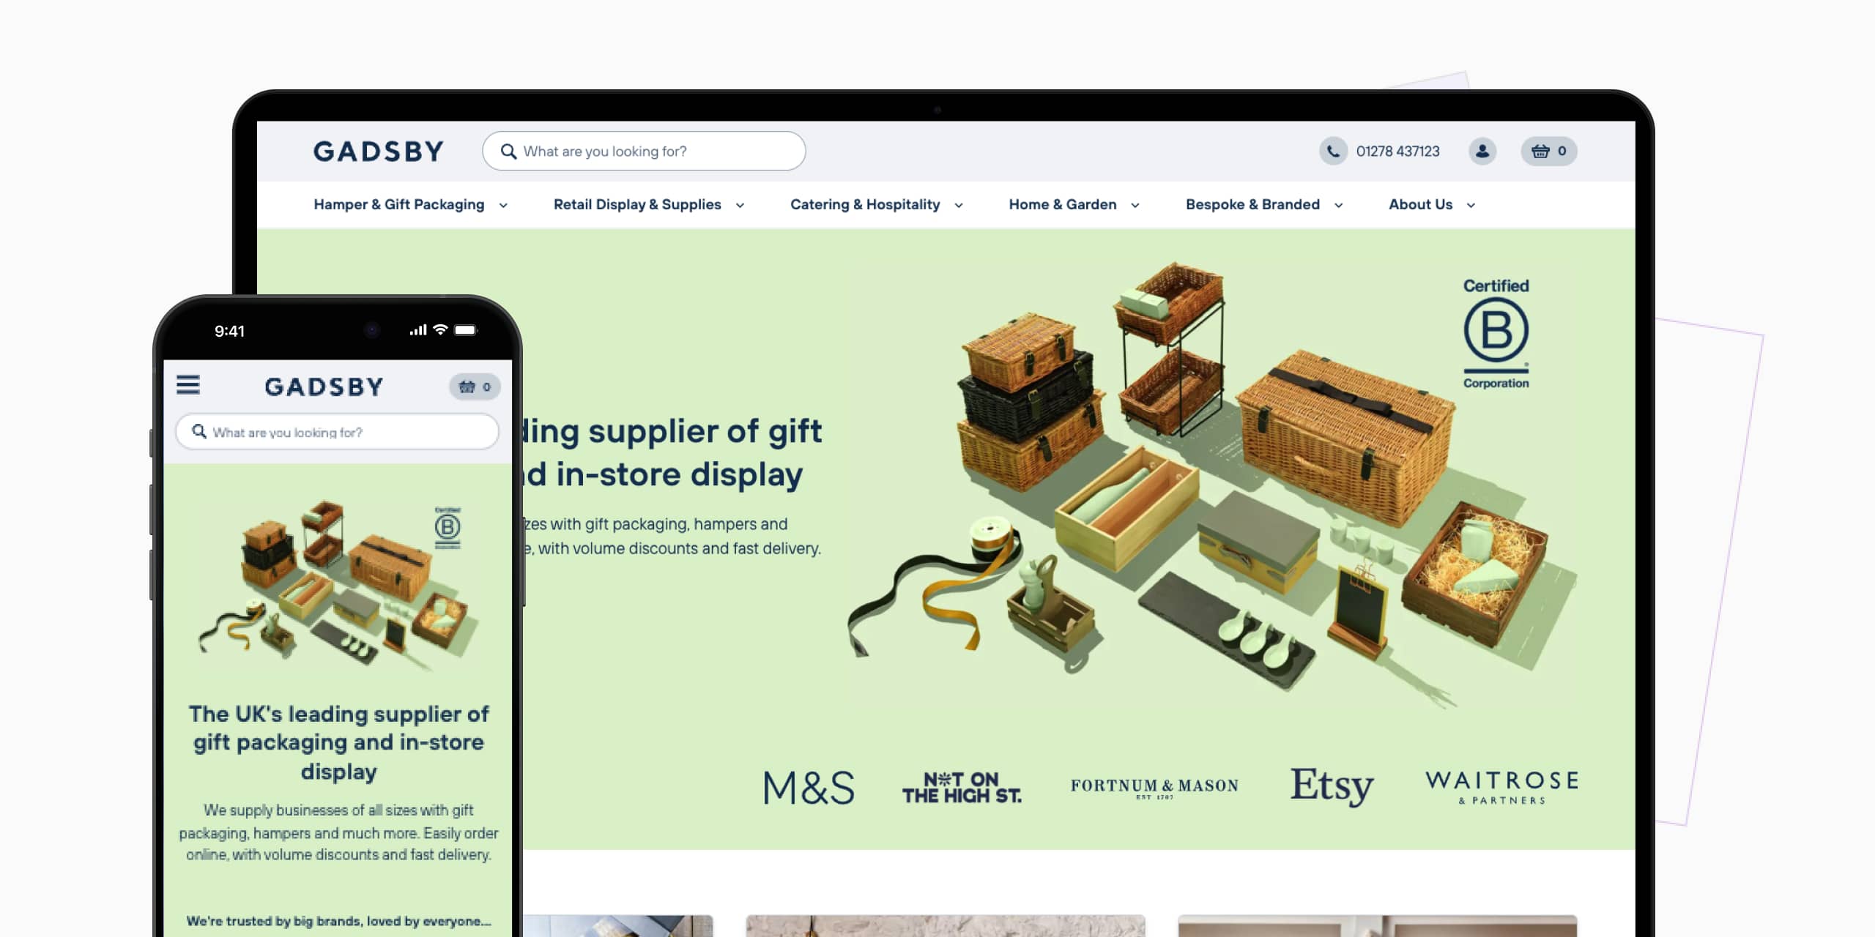Expand Hamper & Gift Packaging chevron
Screen dimensions: 1875x937
point(503,206)
